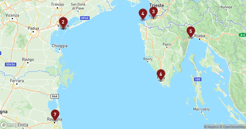246x129 pixels.
Task: Click the Chioggia town label
Action: (59, 46)
